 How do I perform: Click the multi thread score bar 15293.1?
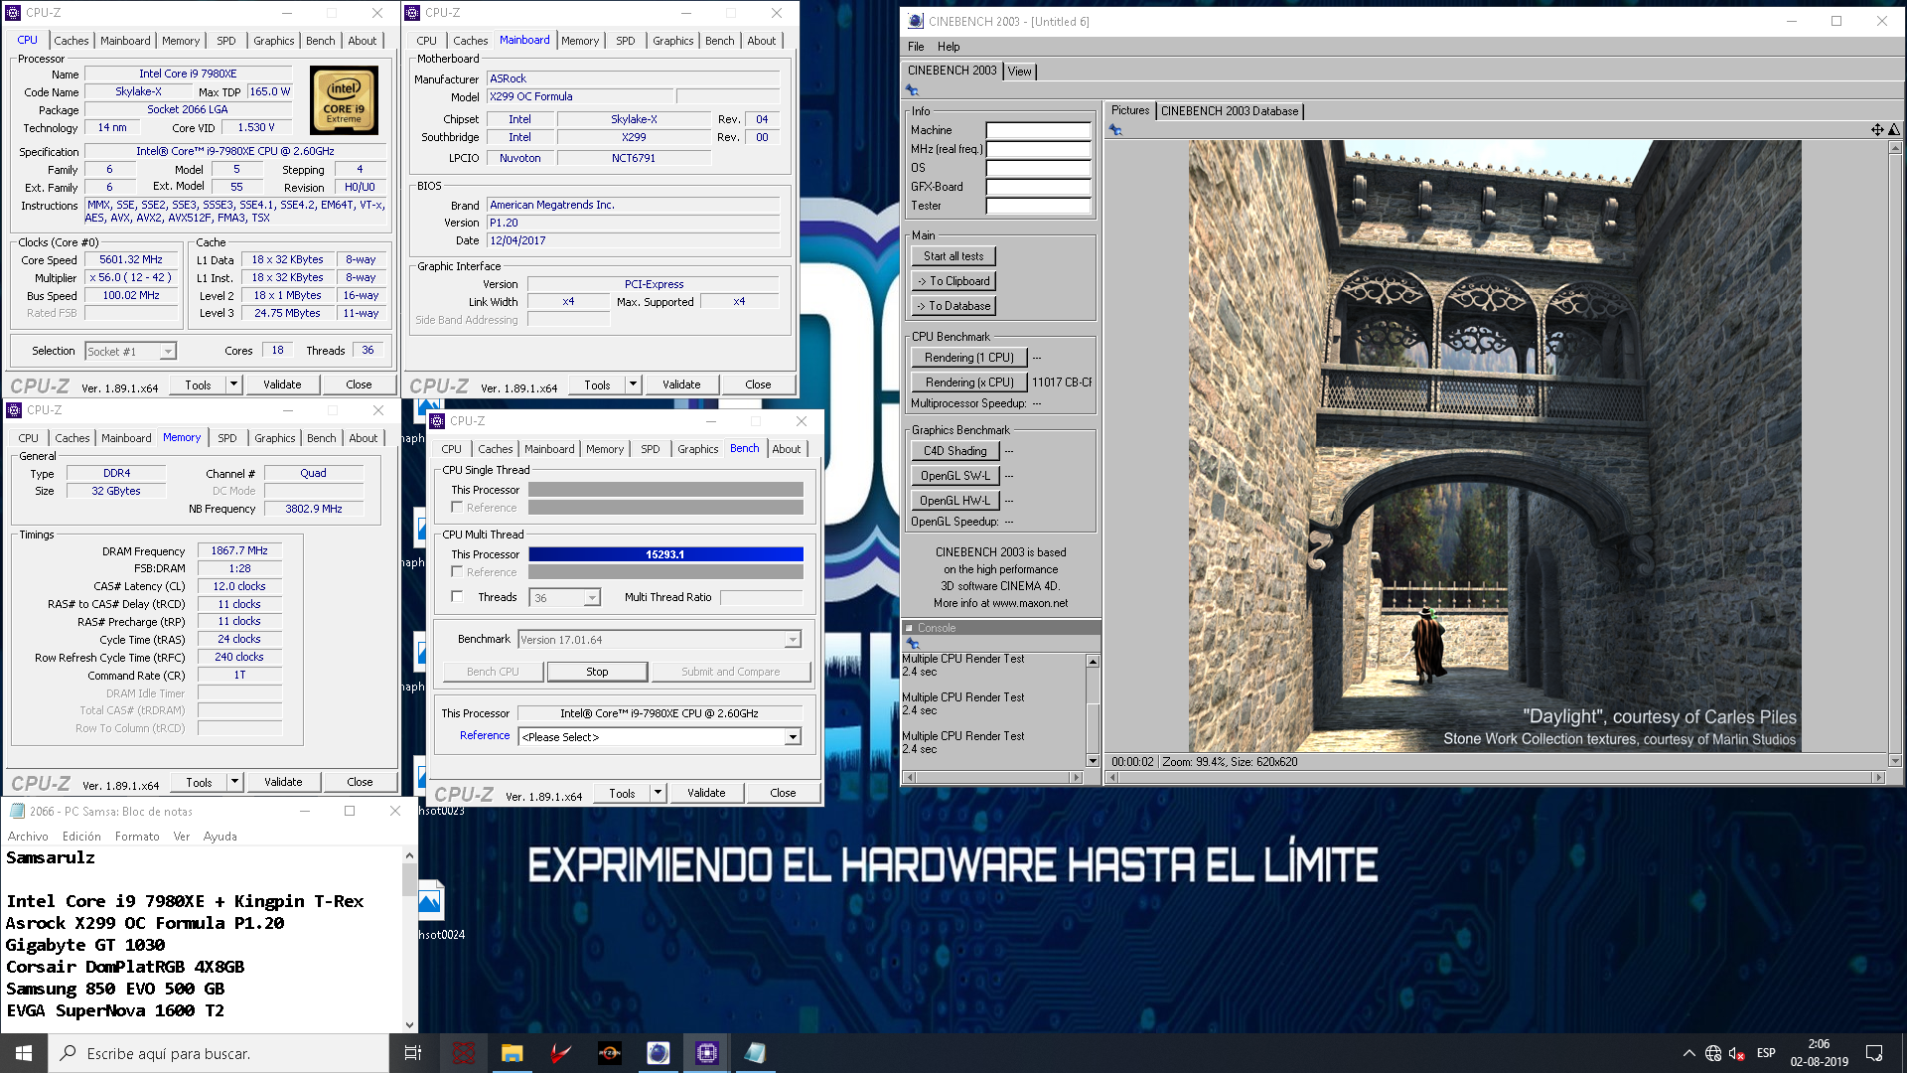coord(665,554)
